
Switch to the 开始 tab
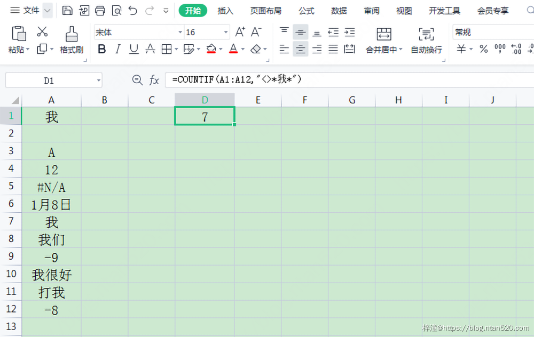pyautogui.click(x=193, y=11)
